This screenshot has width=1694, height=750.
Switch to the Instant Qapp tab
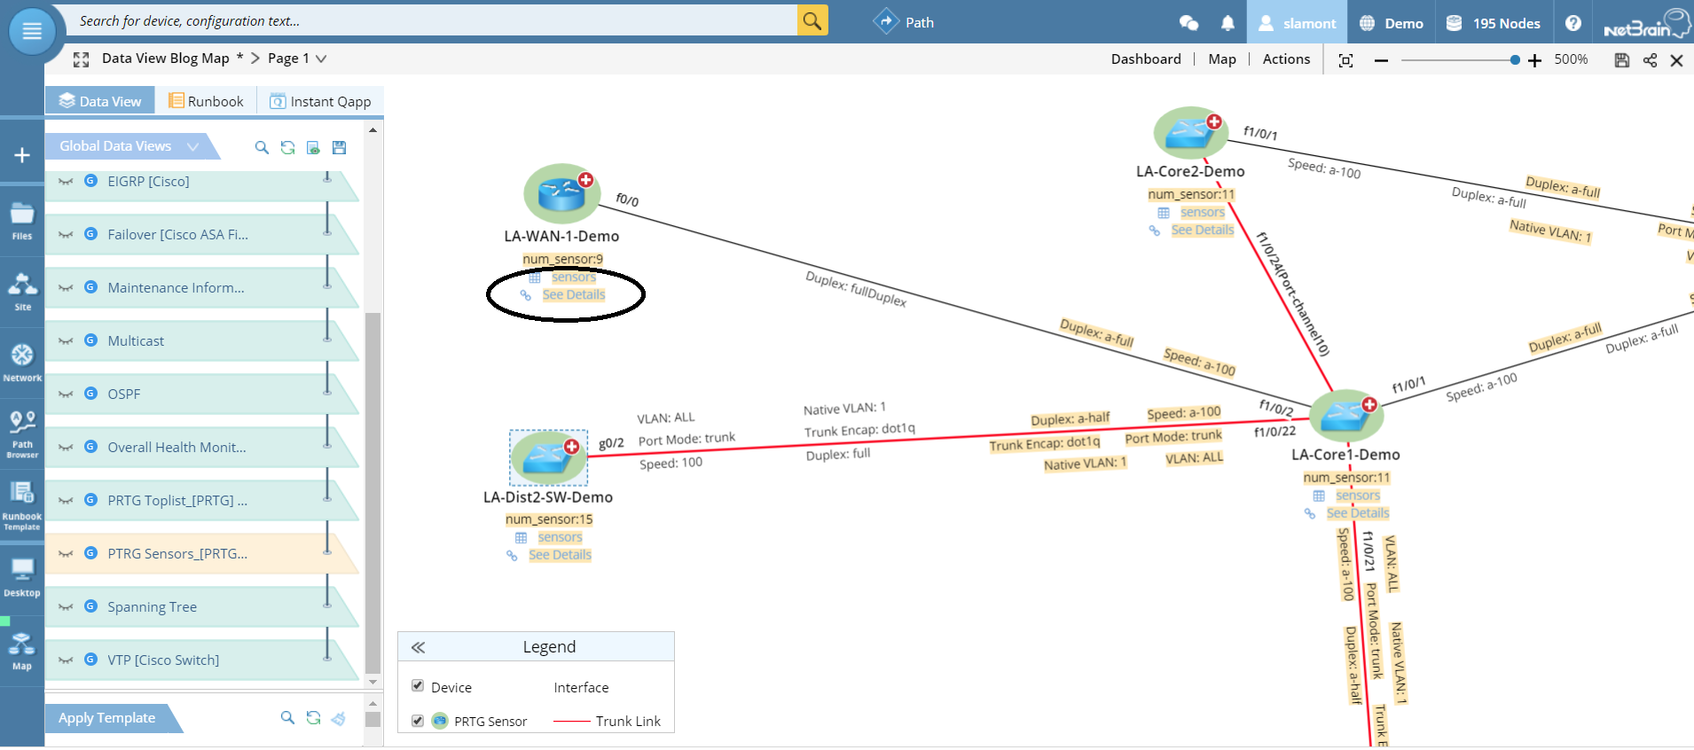[320, 101]
